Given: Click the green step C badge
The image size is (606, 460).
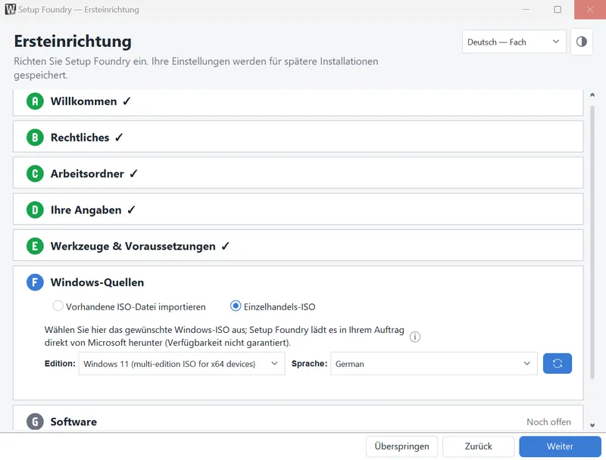Looking at the screenshot, I should 35,174.
